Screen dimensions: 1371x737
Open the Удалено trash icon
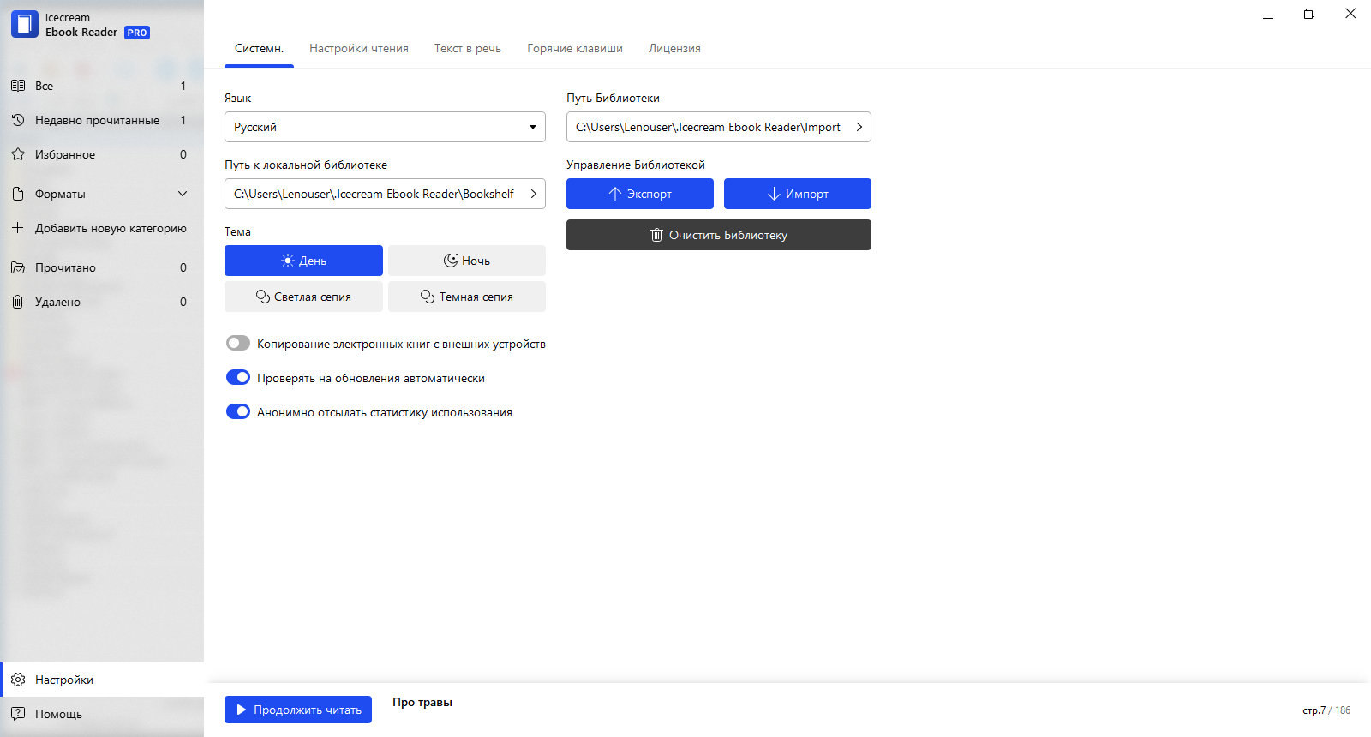pyautogui.click(x=18, y=302)
